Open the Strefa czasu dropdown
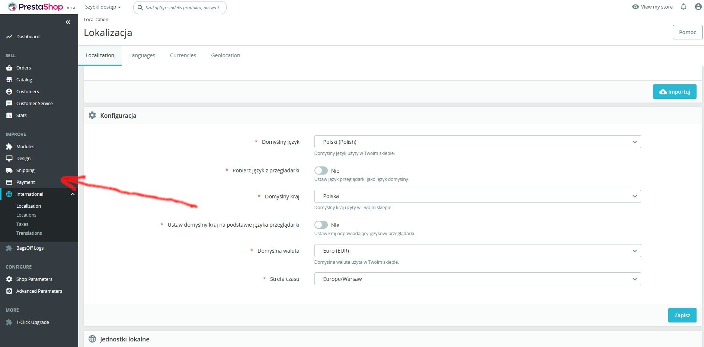704x347 pixels. point(477,279)
